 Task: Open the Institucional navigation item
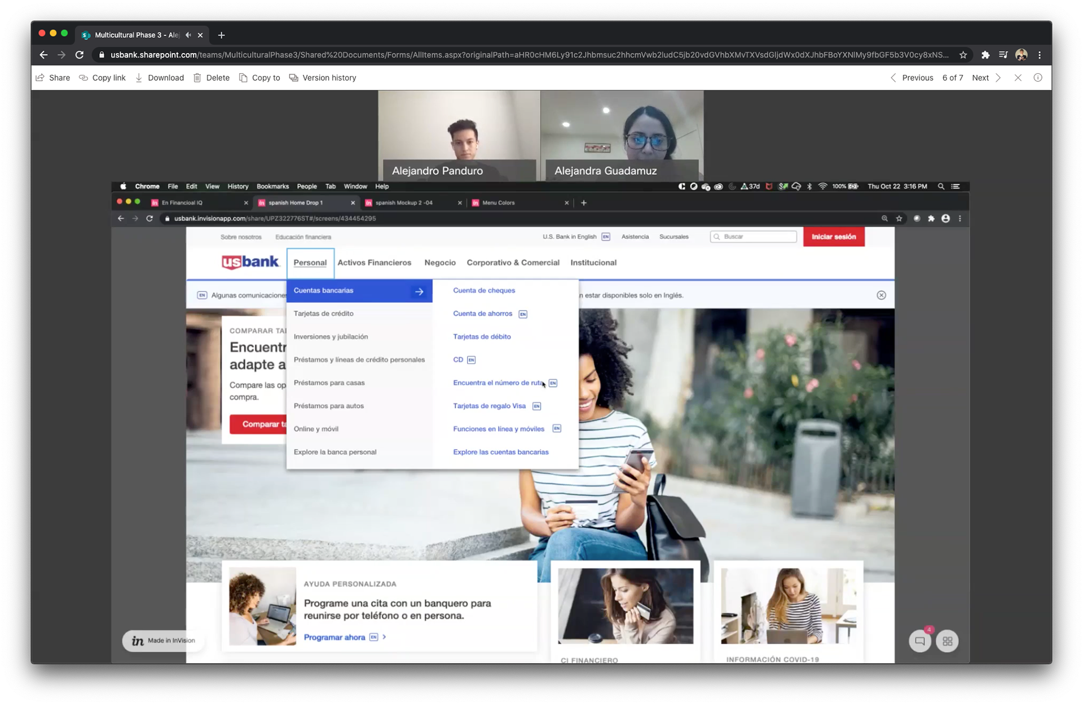[593, 263]
